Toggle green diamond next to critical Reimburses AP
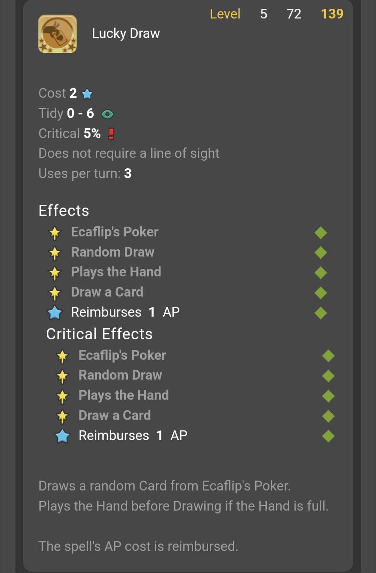Viewport: 376px width, 573px height. [328, 436]
